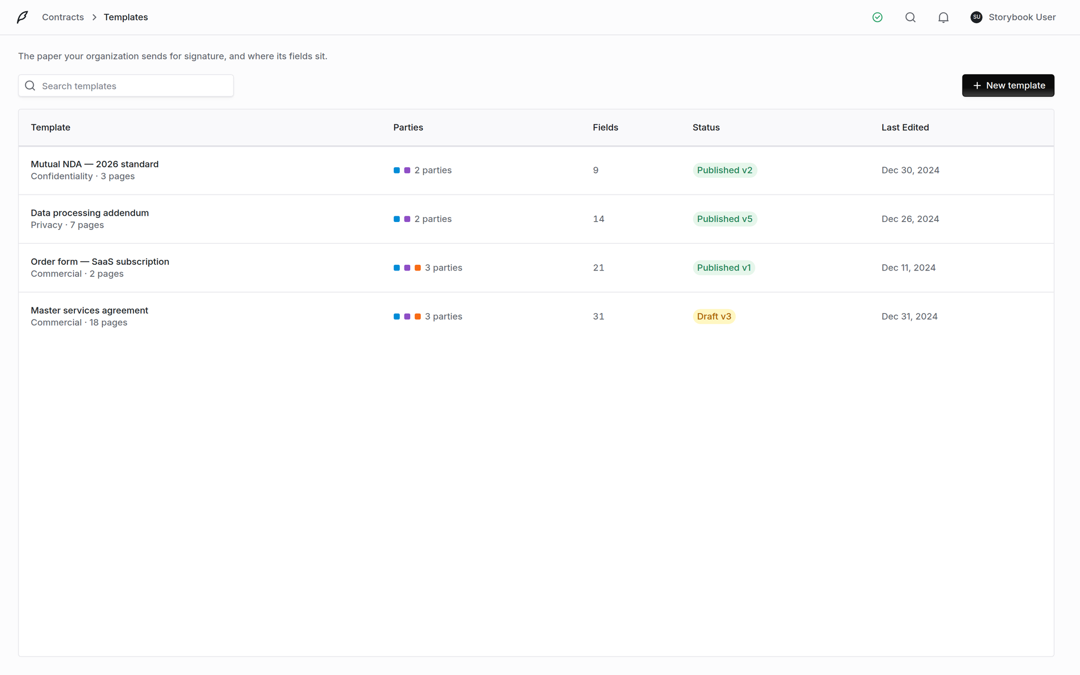Sort by Fields column header
This screenshot has width=1080, height=675.
(x=605, y=128)
